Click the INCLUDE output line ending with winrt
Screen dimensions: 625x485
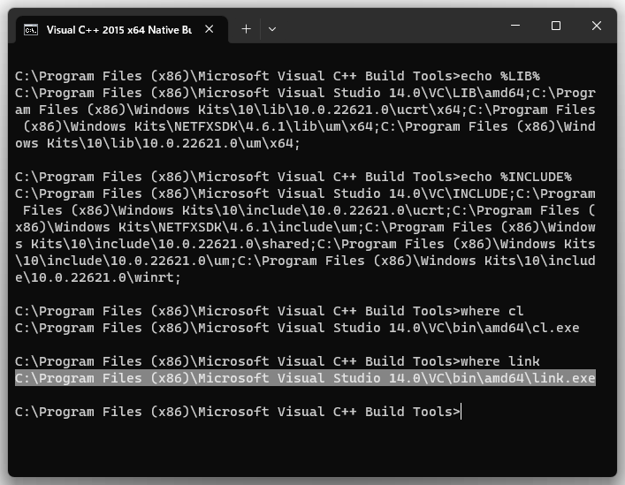click(x=97, y=277)
